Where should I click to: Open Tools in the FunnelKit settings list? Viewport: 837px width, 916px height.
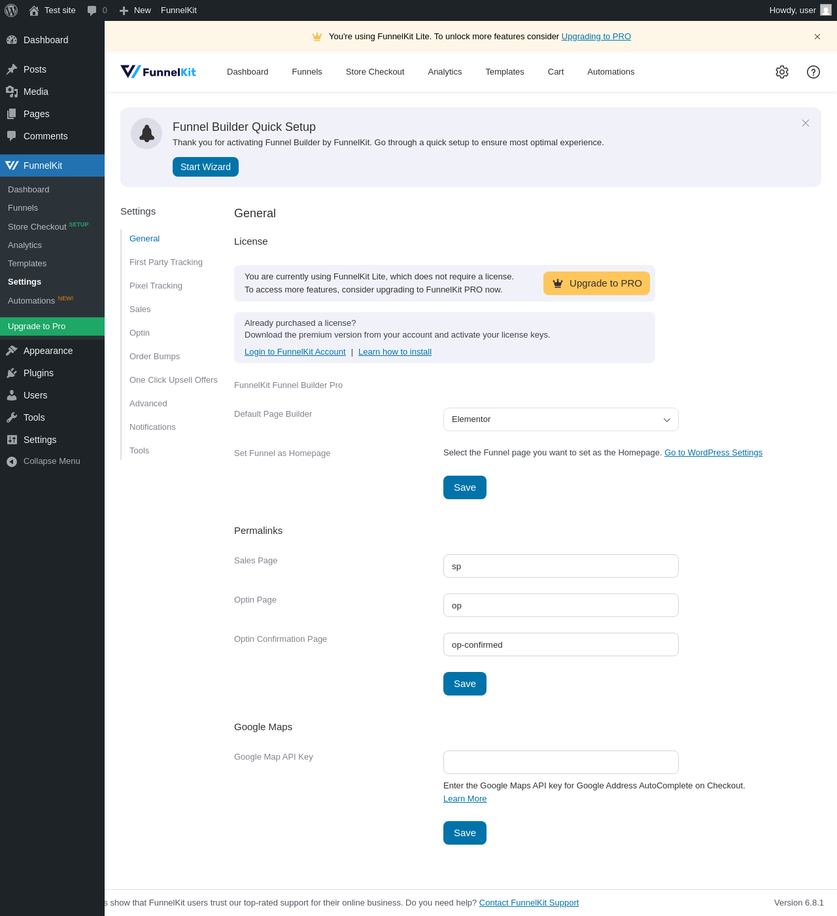pyautogui.click(x=139, y=451)
